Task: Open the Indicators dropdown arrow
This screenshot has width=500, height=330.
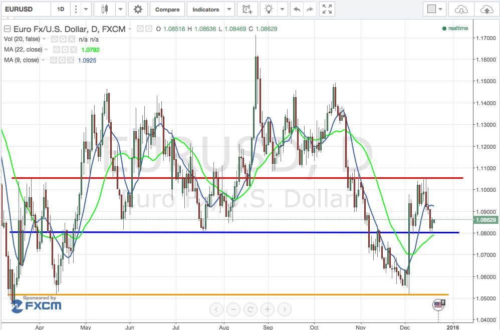Action: point(229,10)
